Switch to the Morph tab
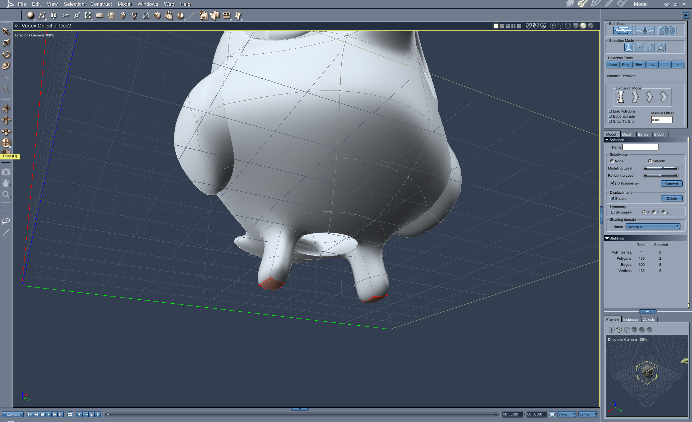Viewport: 692px width, 422px height. 627,134
